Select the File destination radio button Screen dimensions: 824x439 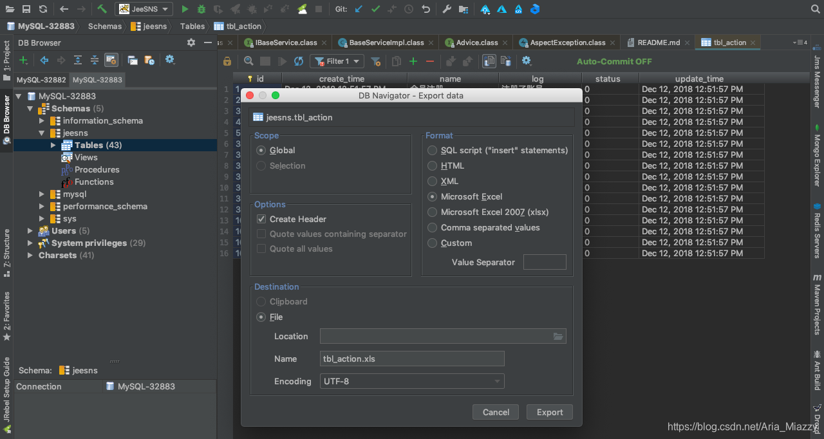point(261,317)
